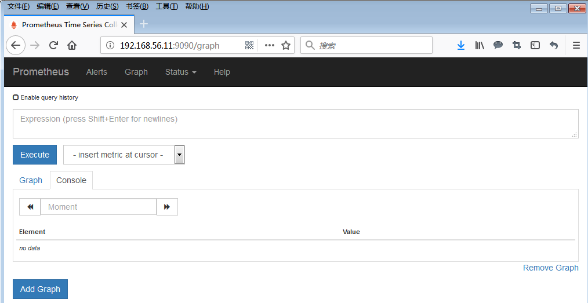588x303 pixels.
Task: Switch to the Graph tab
Action: tap(31, 180)
